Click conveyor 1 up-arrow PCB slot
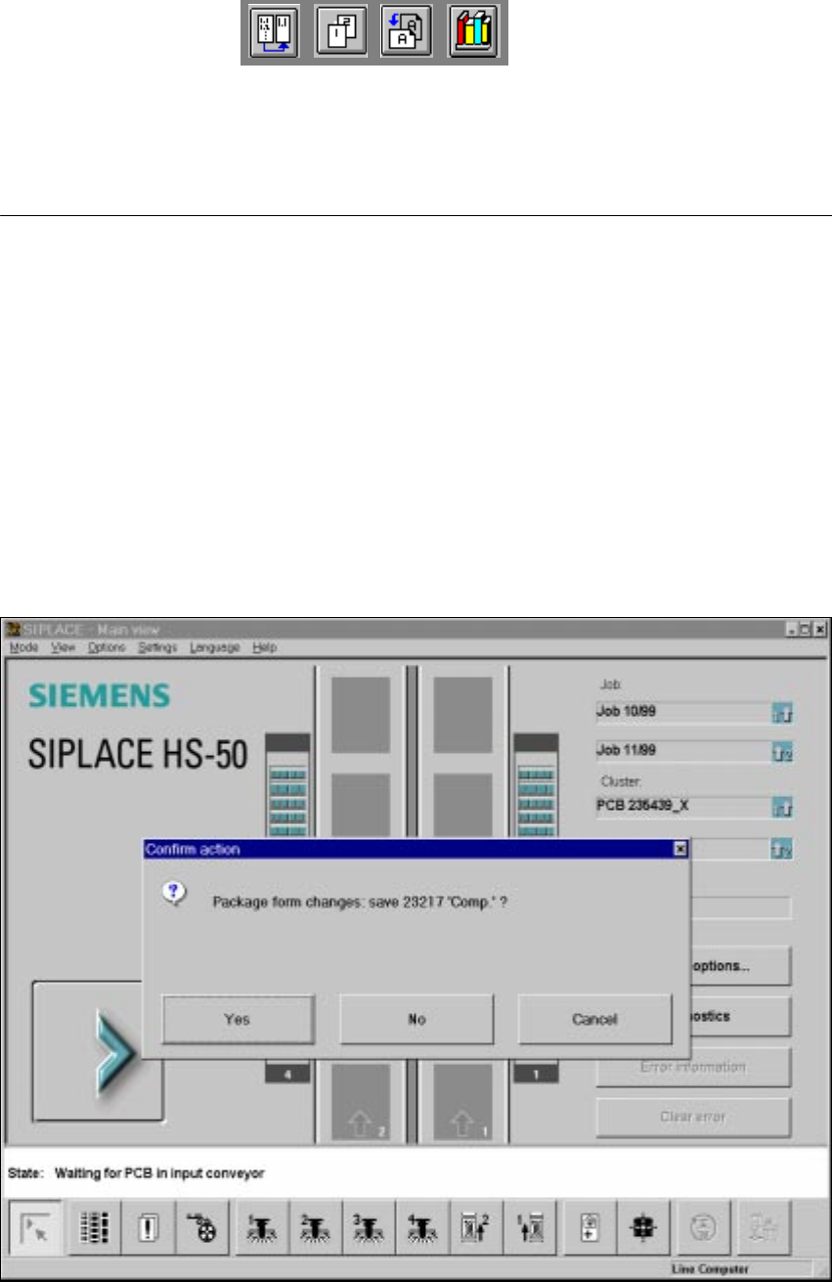 tap(463, 1100)
